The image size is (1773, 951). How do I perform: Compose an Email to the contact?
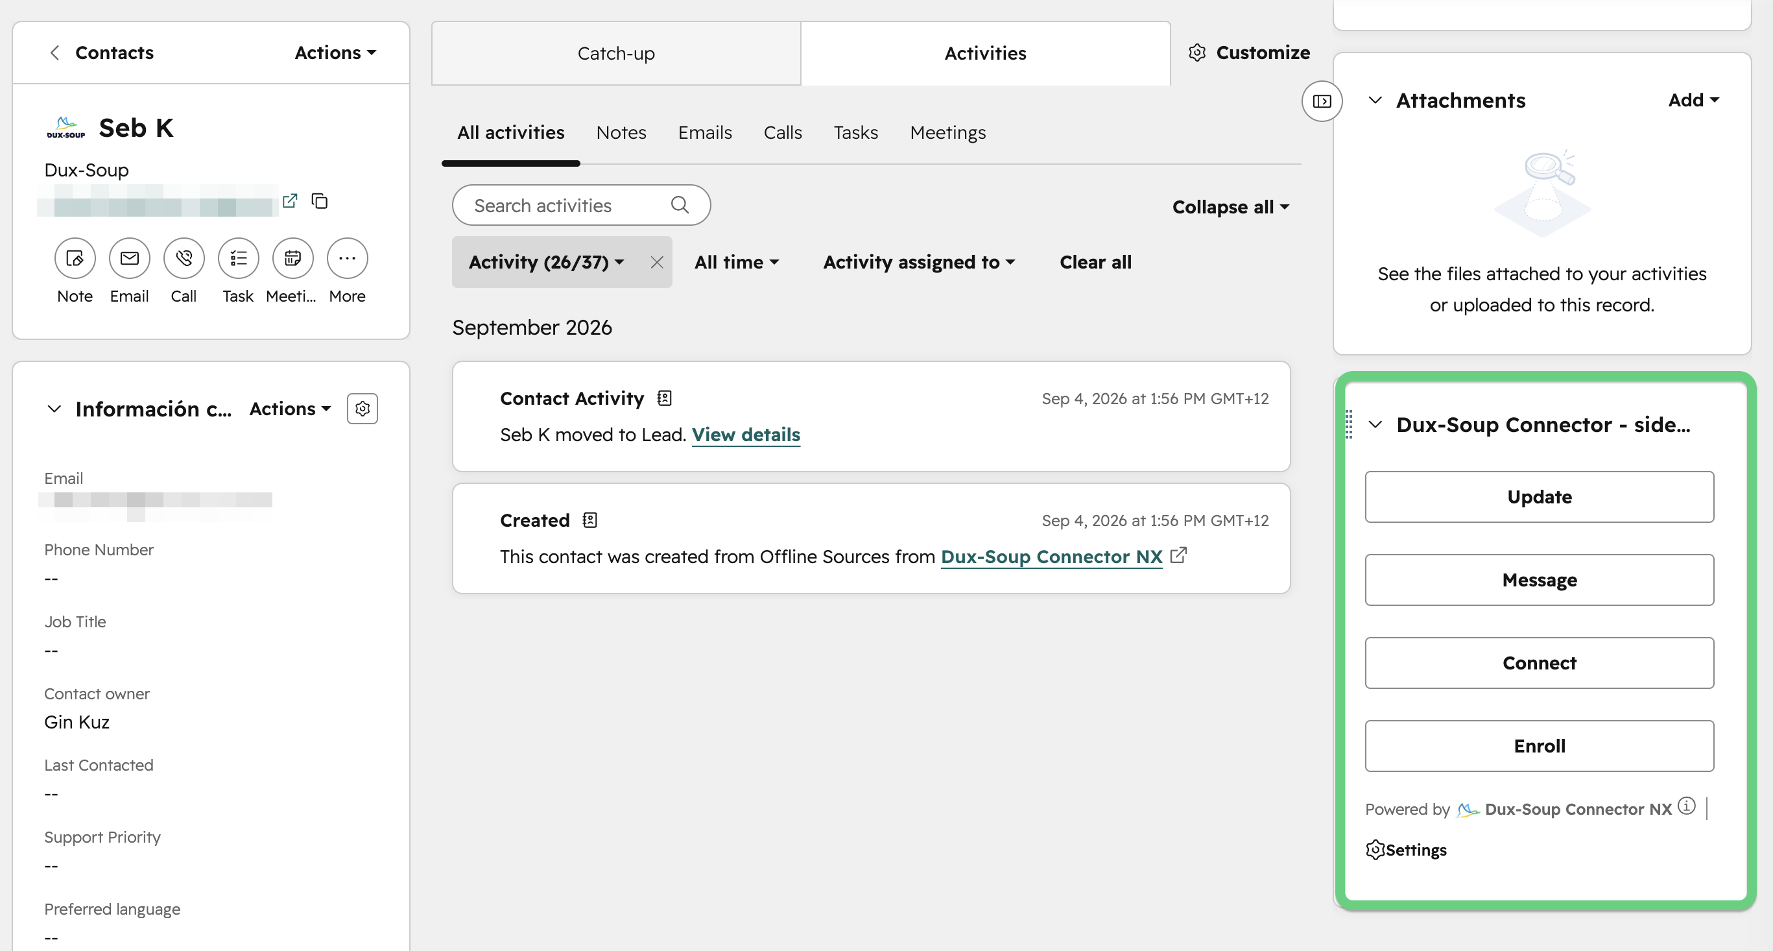pyautogui.click(x=130, y=258)
